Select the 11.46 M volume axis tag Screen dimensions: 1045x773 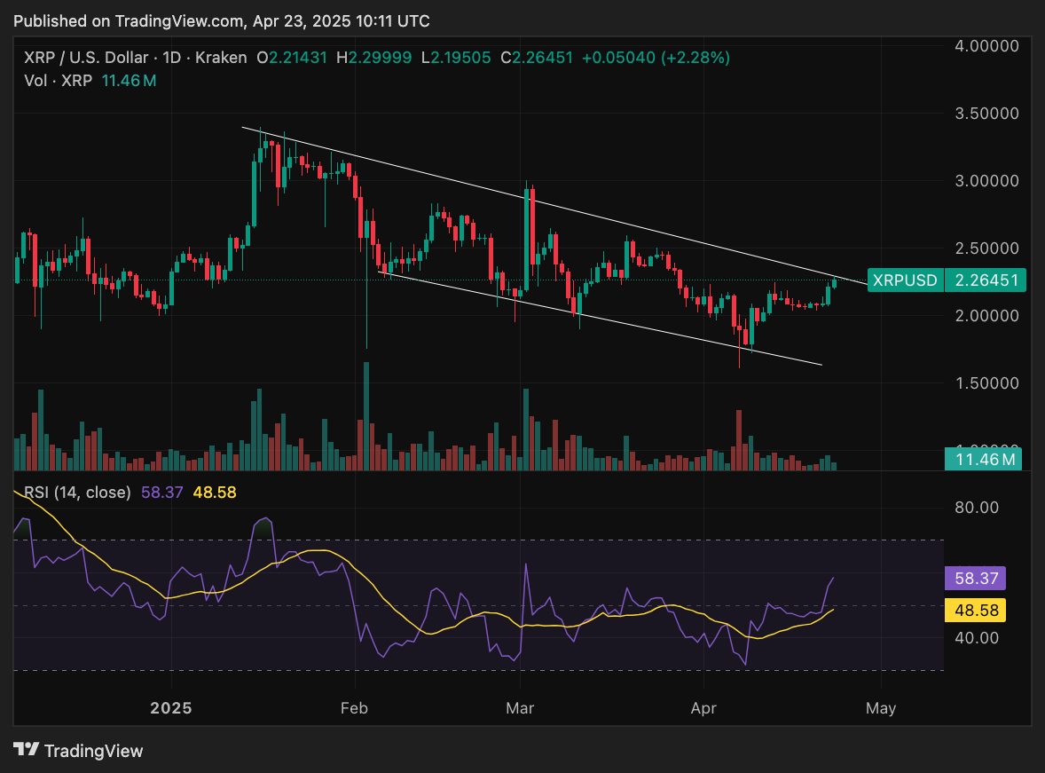tap(984, 459)
